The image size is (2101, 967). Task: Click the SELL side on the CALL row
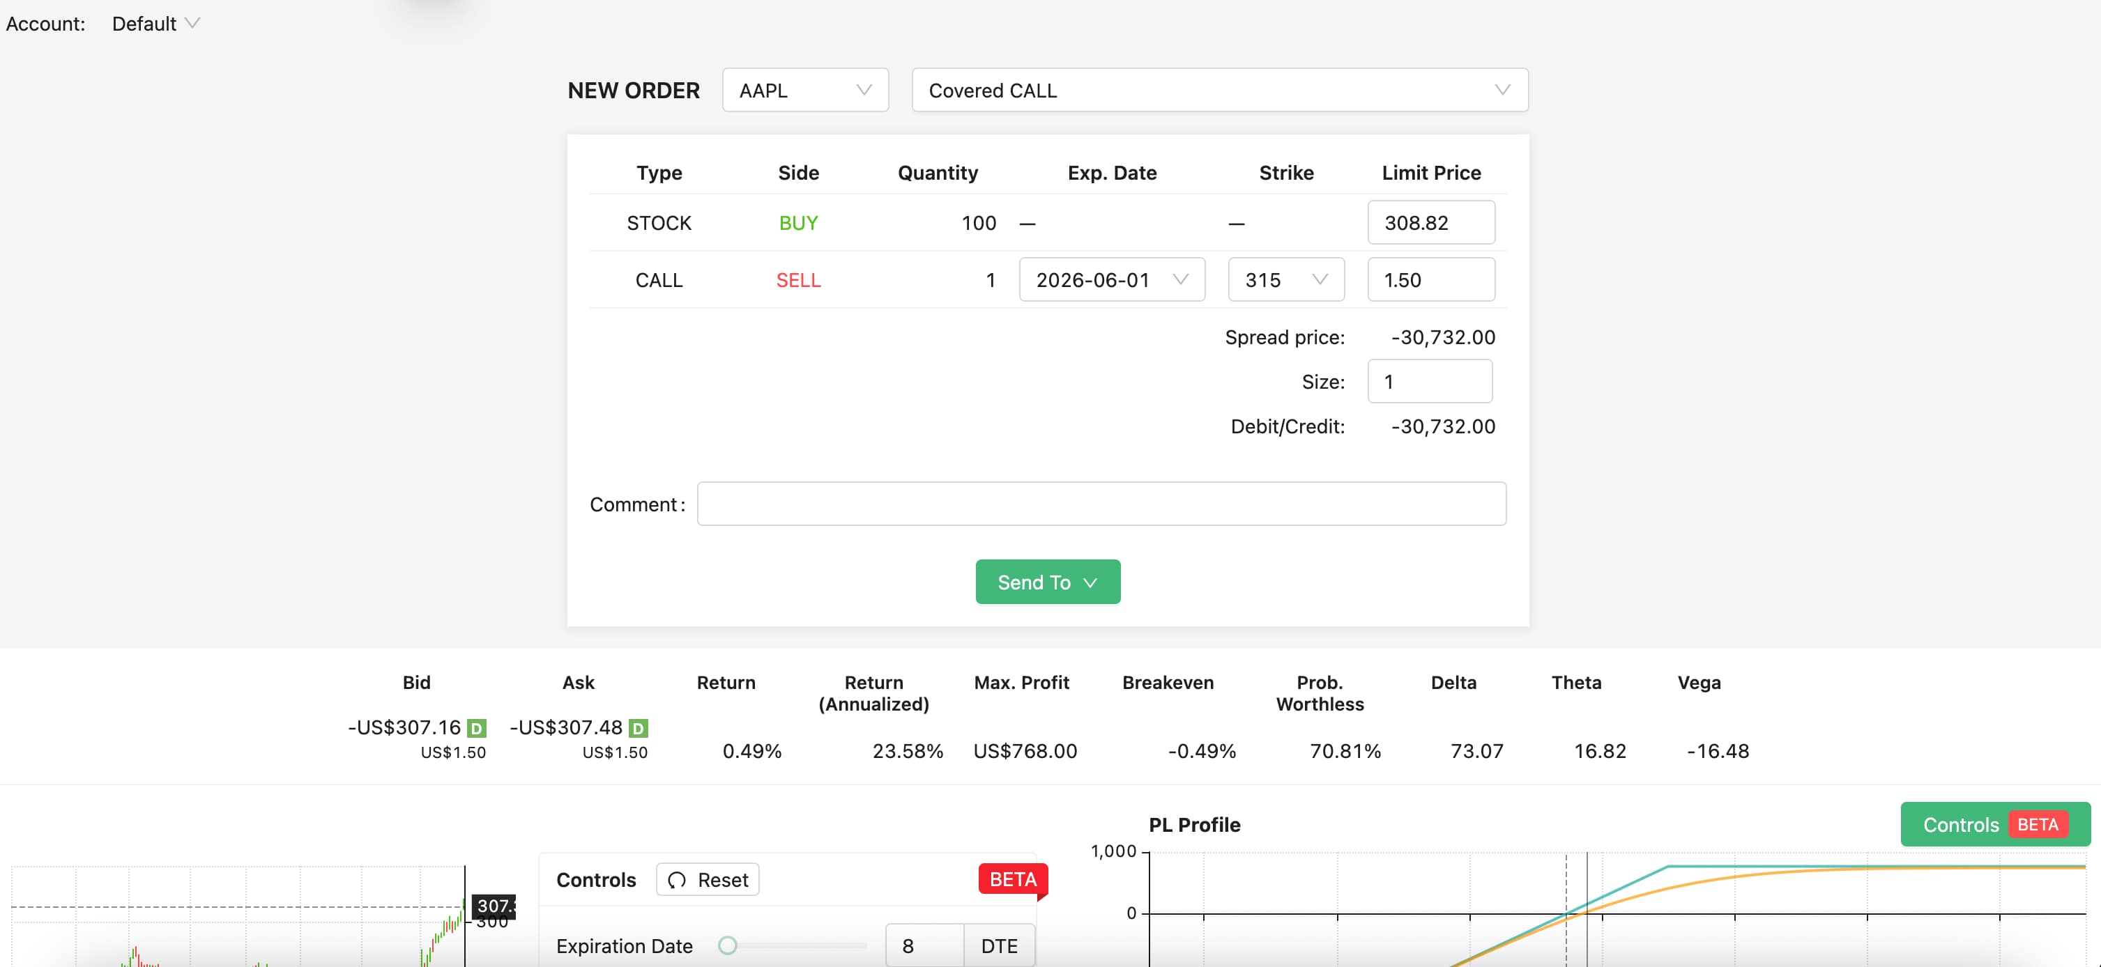797,279
